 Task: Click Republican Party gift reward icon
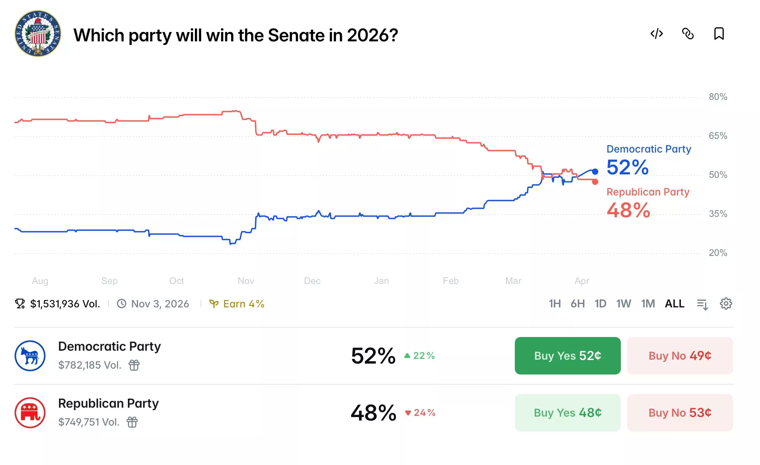click(x=133, y=422)
